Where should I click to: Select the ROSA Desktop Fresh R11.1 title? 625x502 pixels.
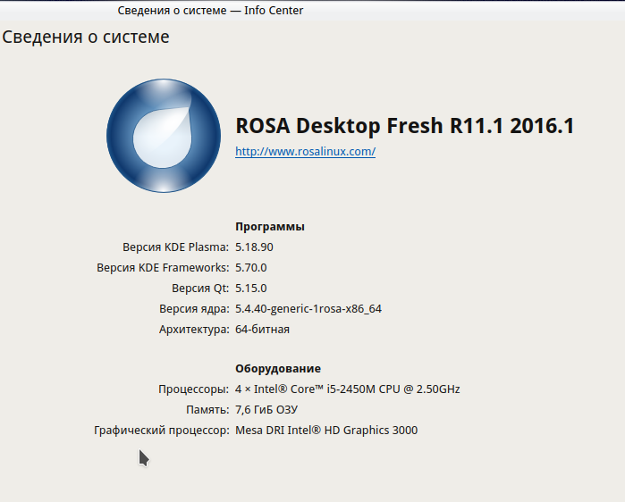point(404,126)
